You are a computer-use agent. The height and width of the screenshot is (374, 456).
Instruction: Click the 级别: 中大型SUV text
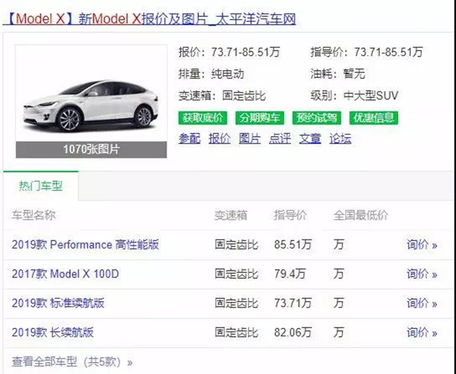354,95
